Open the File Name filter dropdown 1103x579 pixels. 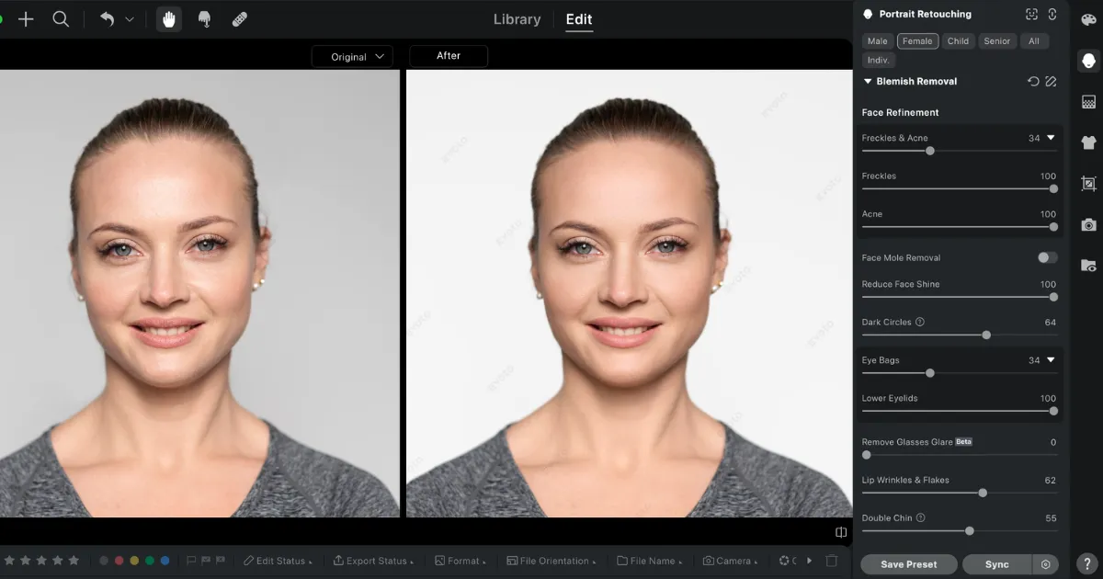[x=652, y=561]
